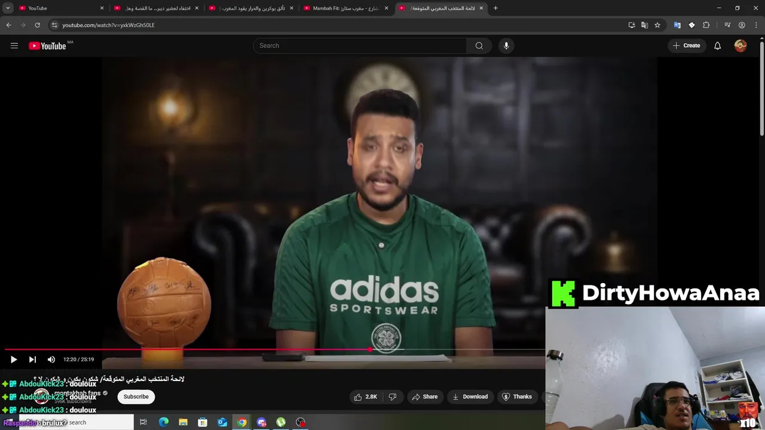Image resolution: width=765 pixels, height=430 pixels.
Task: Open File Explorer from the taskbar
Action: tap(183, 422)
